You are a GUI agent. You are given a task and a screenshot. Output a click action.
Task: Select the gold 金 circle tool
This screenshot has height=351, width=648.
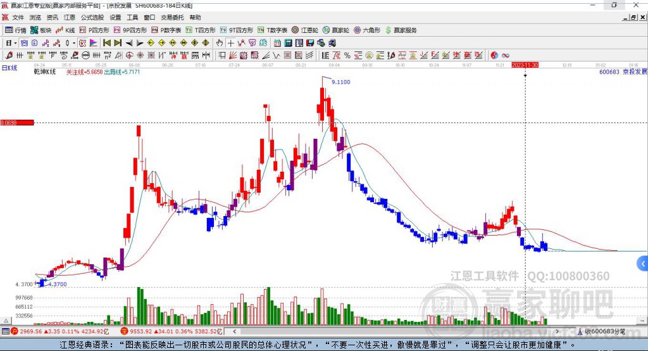[x=369, y=55]
